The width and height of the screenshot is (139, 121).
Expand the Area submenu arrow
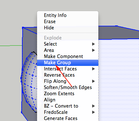(93, 50)
